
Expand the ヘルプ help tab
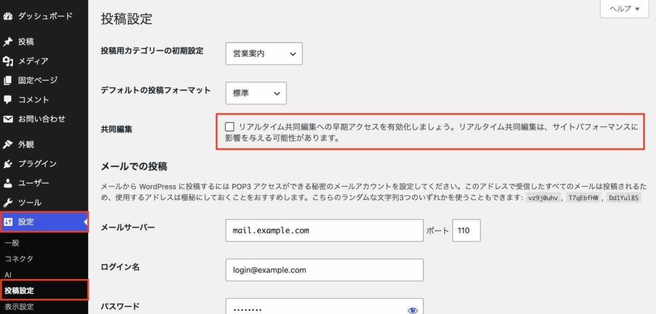point(624,9)
